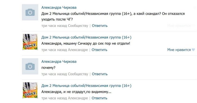Reply to the first comment about скандал
This screenshot has width=197, height=103.
[x=100, y=26]
